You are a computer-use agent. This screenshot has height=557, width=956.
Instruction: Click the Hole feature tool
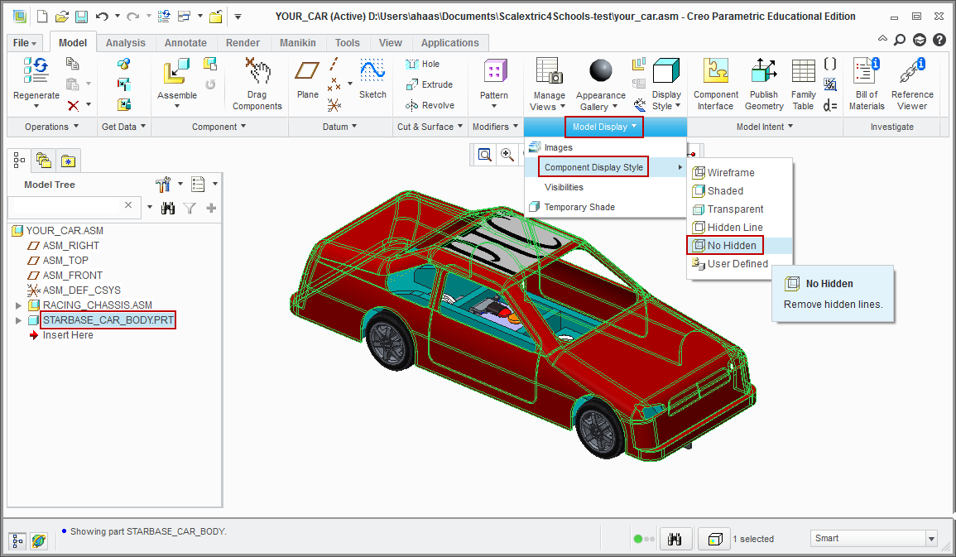pos(422,64)
